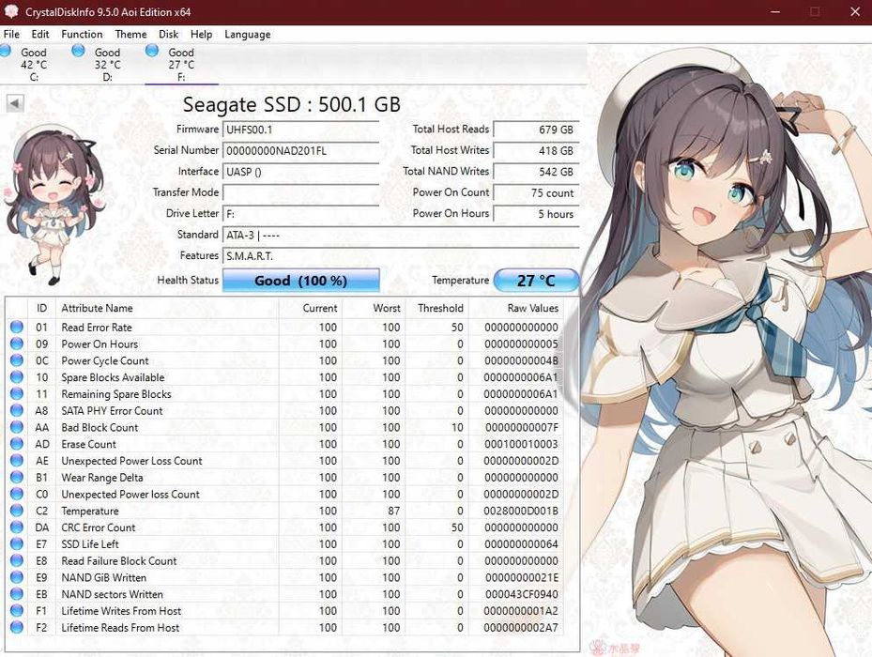
Task: Click the Seagate SSD : 500.1 GB title
Action: pos(292,104)
